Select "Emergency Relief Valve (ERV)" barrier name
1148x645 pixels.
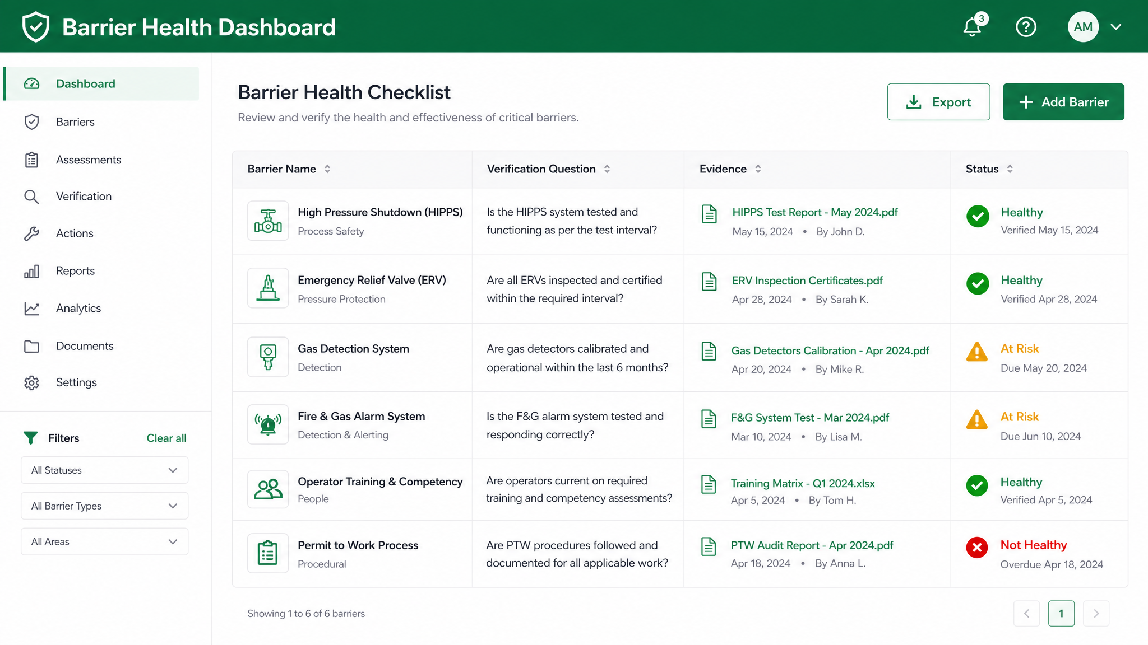(x=372, y=280)
